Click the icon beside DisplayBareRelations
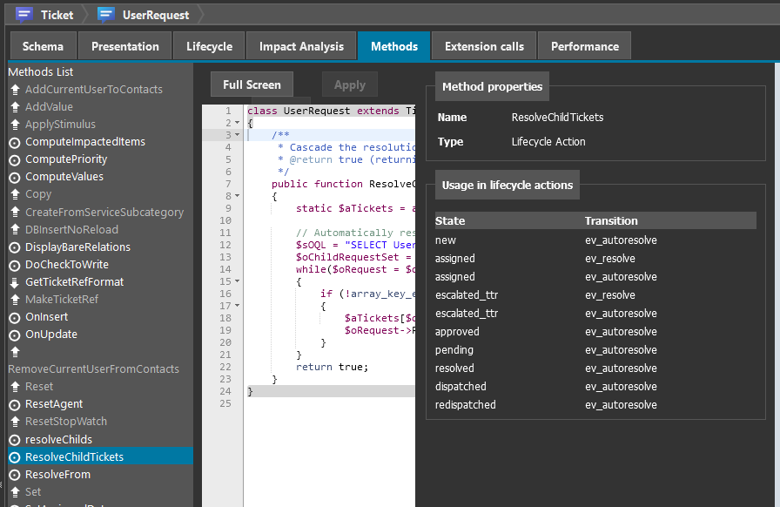This screenshot has width=780, height=507. tap(14, 247)
